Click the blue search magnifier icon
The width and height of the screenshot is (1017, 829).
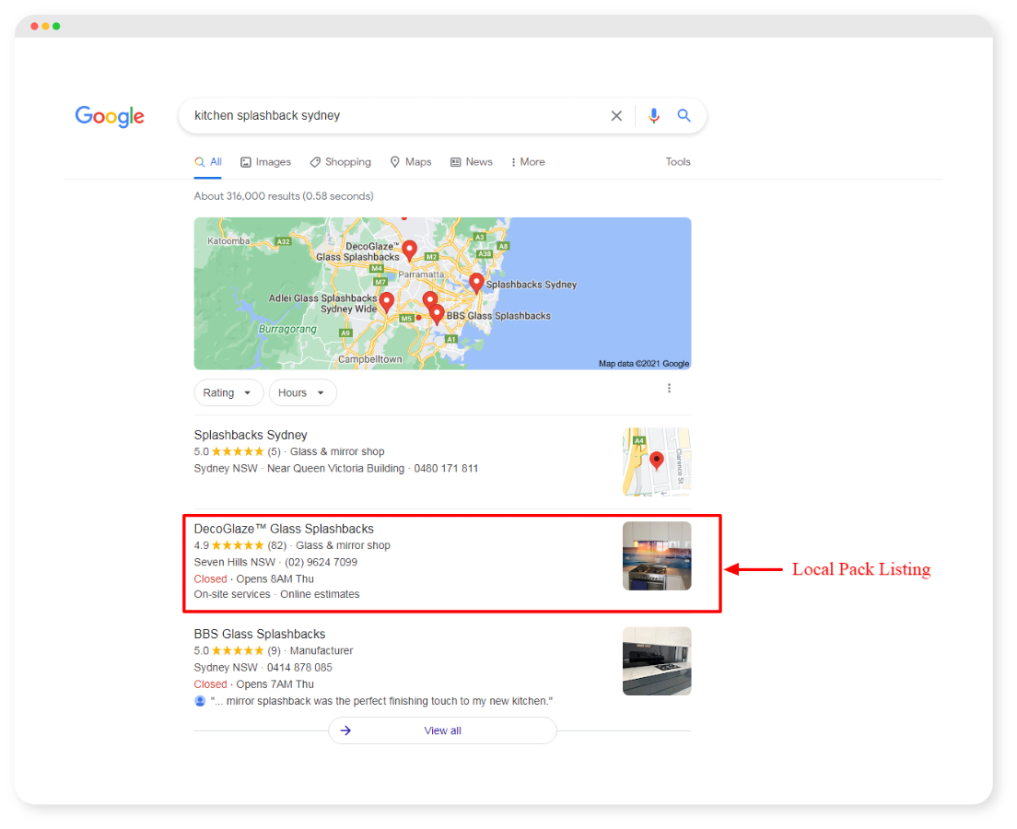click(x=684, y=115)
